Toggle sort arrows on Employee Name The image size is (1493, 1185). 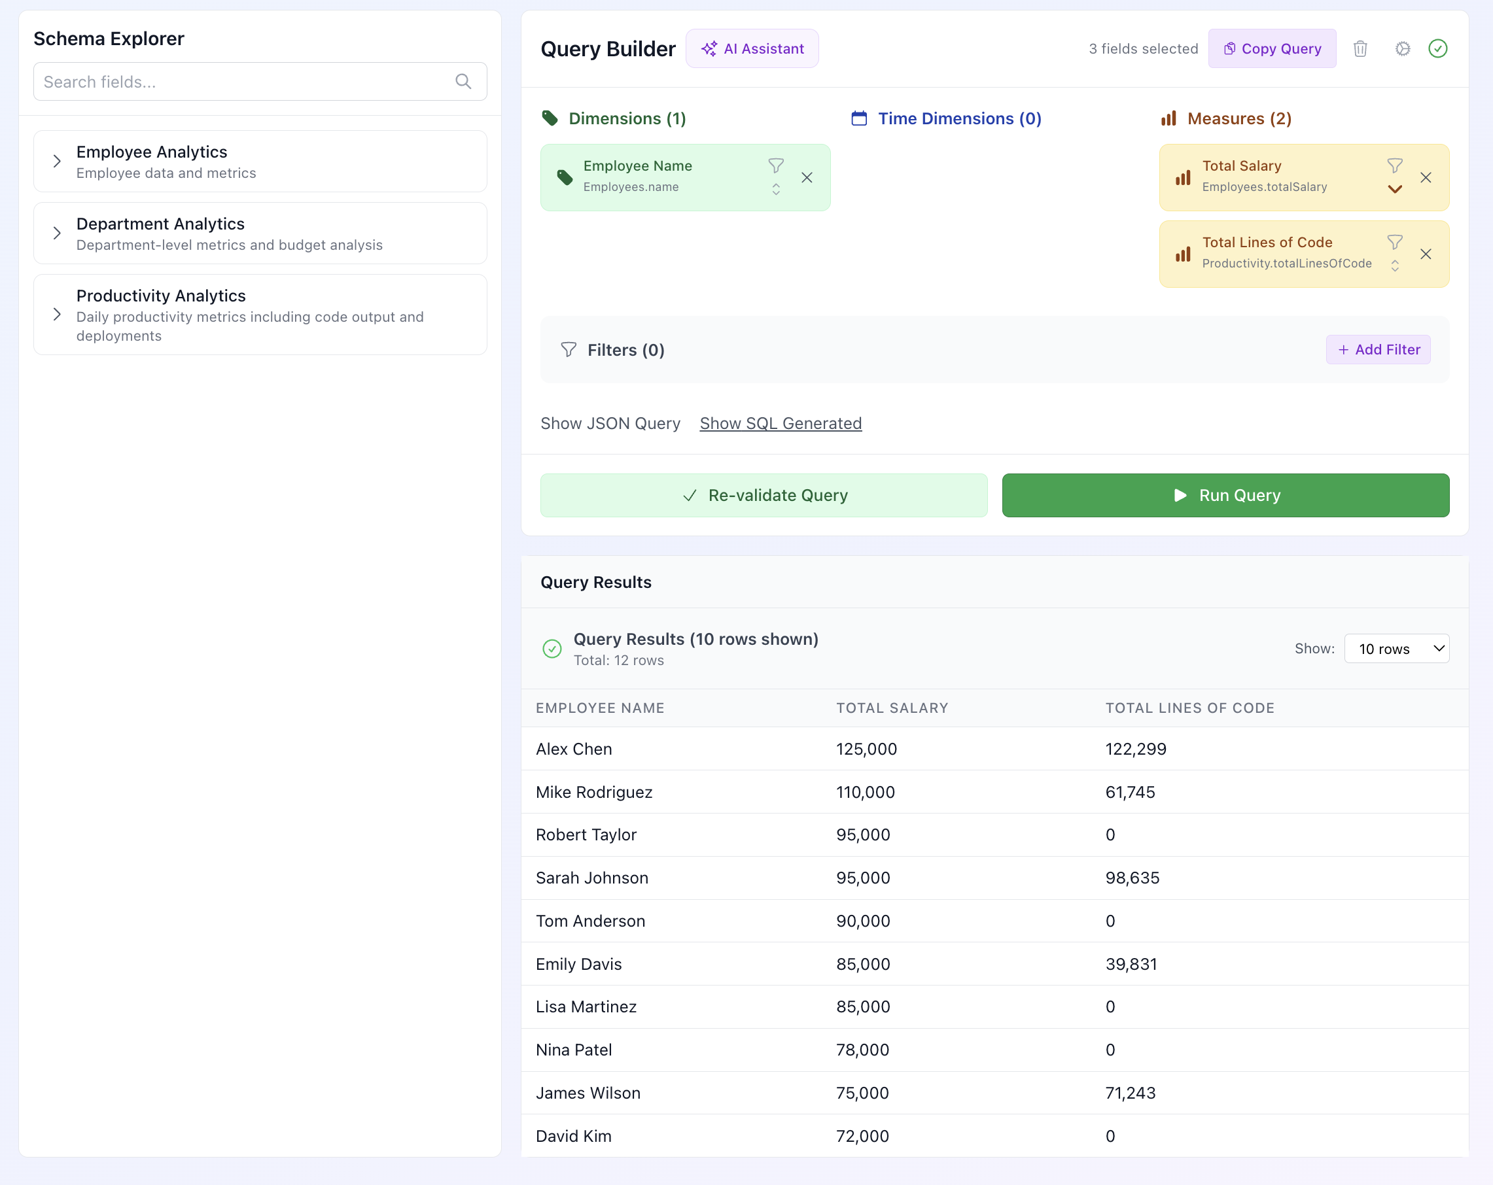(775, 190)
